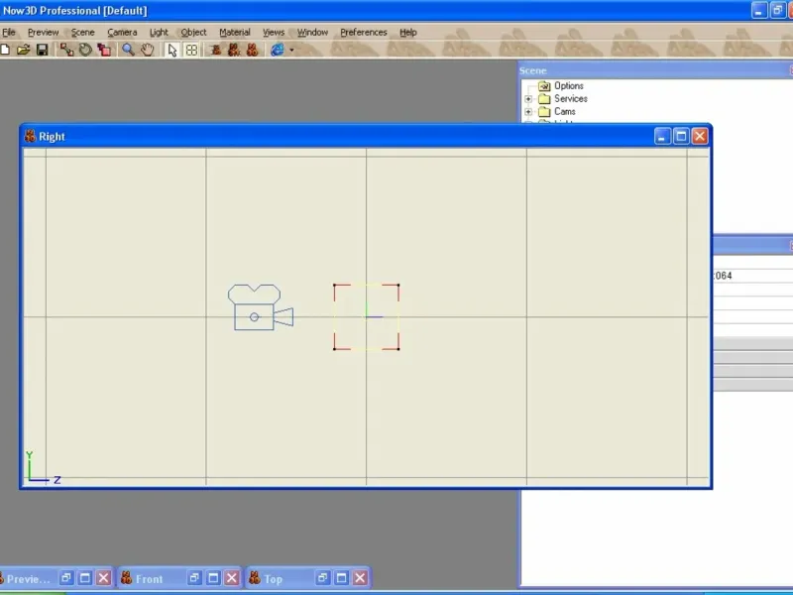Restore the minimized Front window
The width and height of the screenshot is (793, 595).
click(x=194, y=578)
